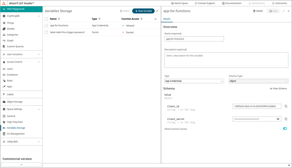The width and height of the screenshot is (292, 168).
Task: Click the refresh icon in table header
Action: [155, 19]
